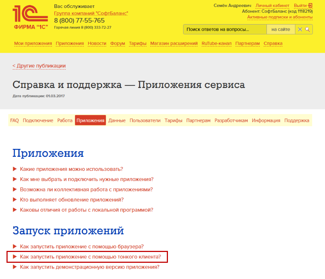Screen dimensions: 325x279
Task: Open 'Как запустить демонстрационную версию приложения?'
Action: point(90,267)
